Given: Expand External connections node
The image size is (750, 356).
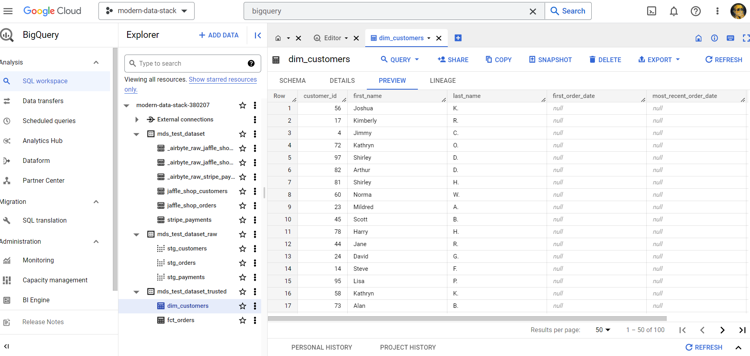Looking at the screenshot, I should pos(137,119).
